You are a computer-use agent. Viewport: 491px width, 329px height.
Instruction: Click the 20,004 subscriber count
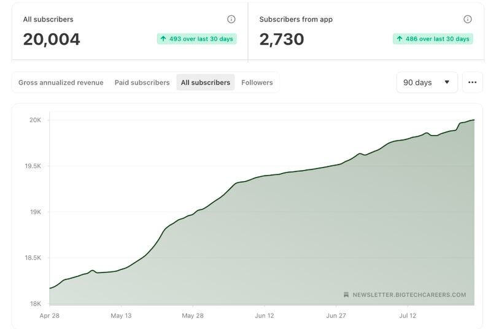click(52, 39)
